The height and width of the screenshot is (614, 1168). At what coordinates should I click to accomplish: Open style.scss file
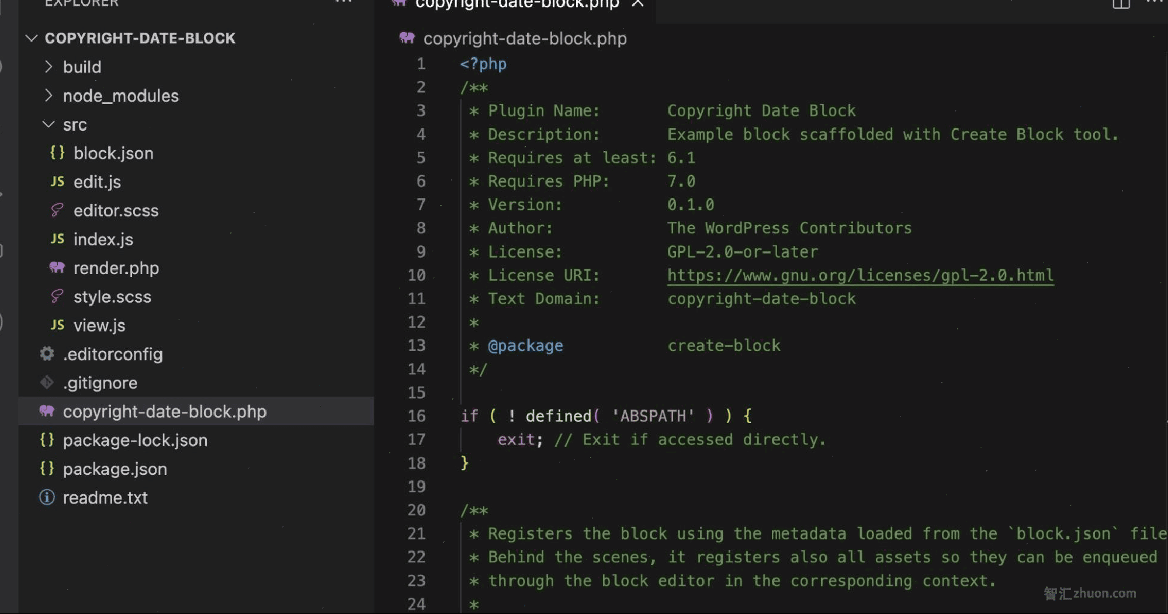click(x=112, y=297)
